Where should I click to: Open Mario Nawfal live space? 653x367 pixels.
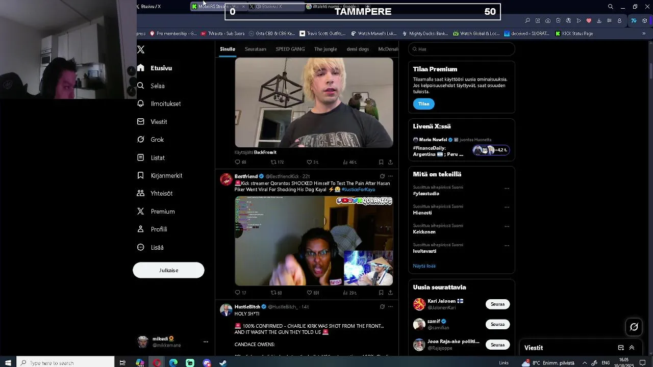click(x=461, y=146)
